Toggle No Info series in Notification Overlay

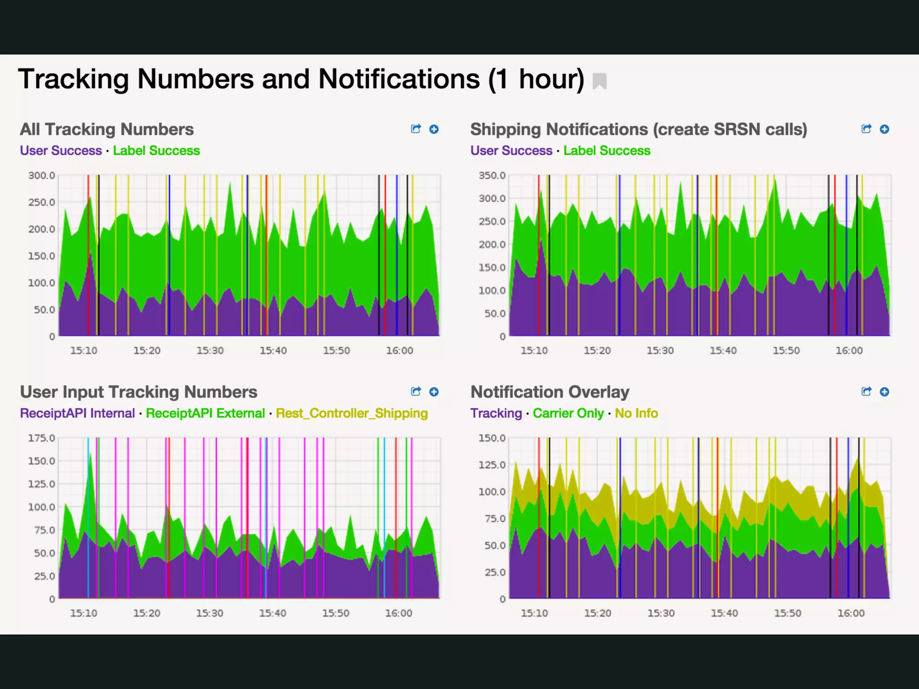[x=636, y=413]
